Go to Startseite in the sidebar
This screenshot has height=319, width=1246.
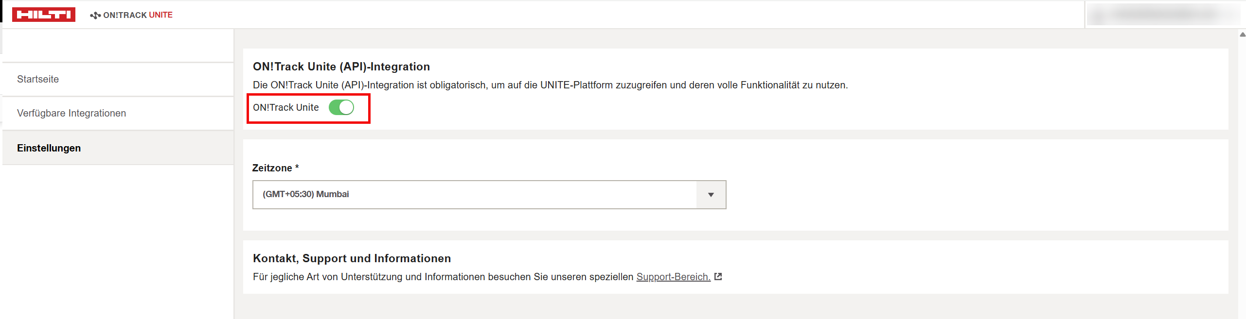38,79
